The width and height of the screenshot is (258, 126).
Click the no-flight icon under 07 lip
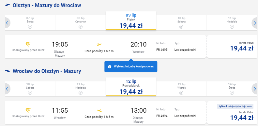(30, 27)
